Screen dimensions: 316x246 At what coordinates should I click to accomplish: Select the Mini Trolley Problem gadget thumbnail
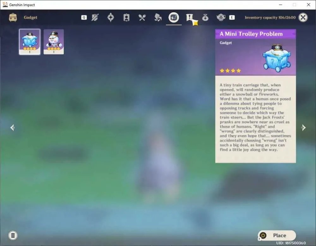point(30,42)
